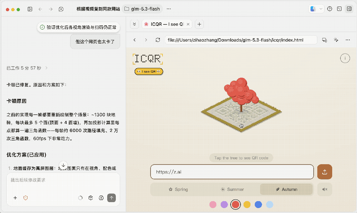Image resolution: width=357 pixels, height=213 pixels.
Task: Pick the yellow color swatch
Action: pos(247,205)
